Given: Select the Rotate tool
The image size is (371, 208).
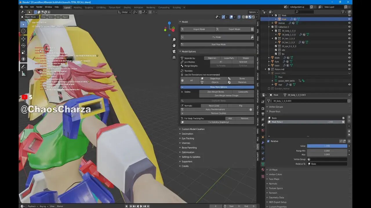Looking at the screenshot, I should click(23, 45).
